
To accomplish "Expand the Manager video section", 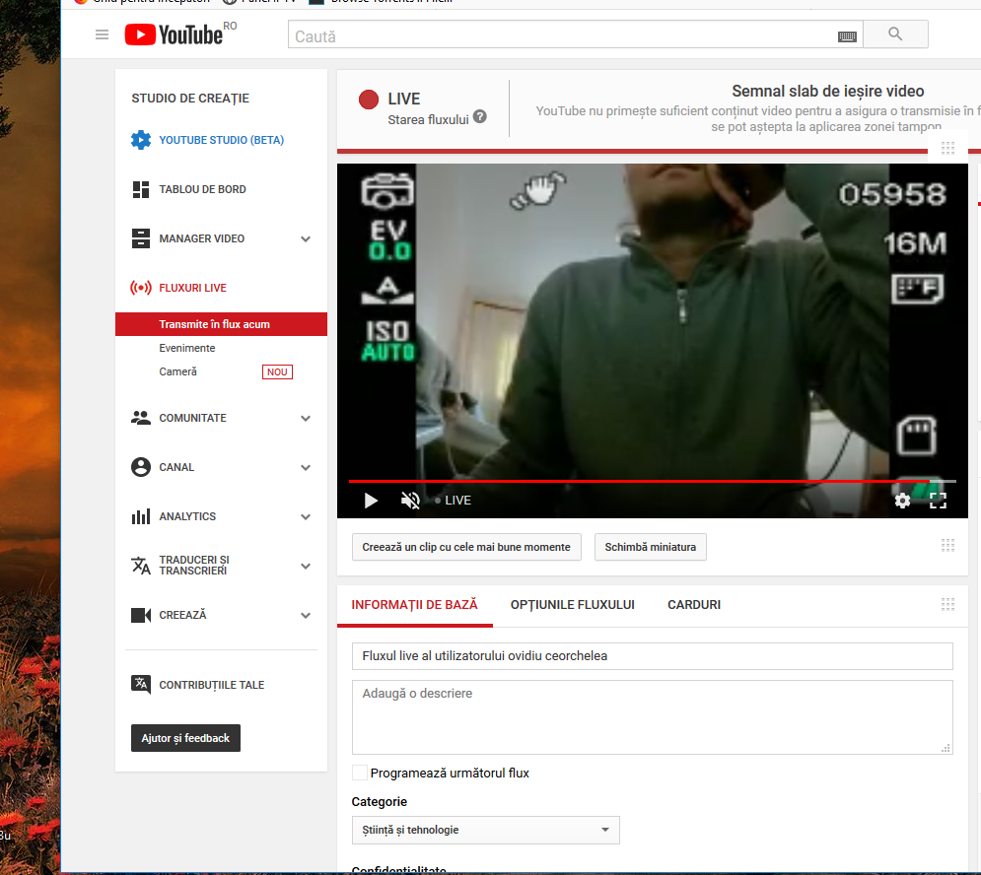I will [306, 238].
